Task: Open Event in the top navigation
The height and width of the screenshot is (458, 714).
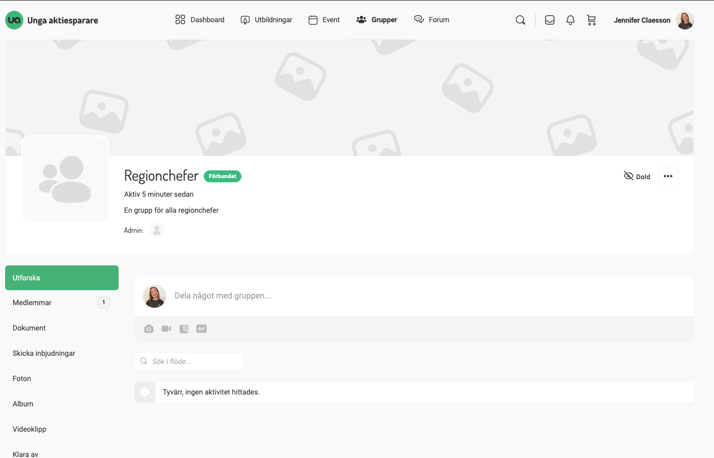Action: point(324,20)
